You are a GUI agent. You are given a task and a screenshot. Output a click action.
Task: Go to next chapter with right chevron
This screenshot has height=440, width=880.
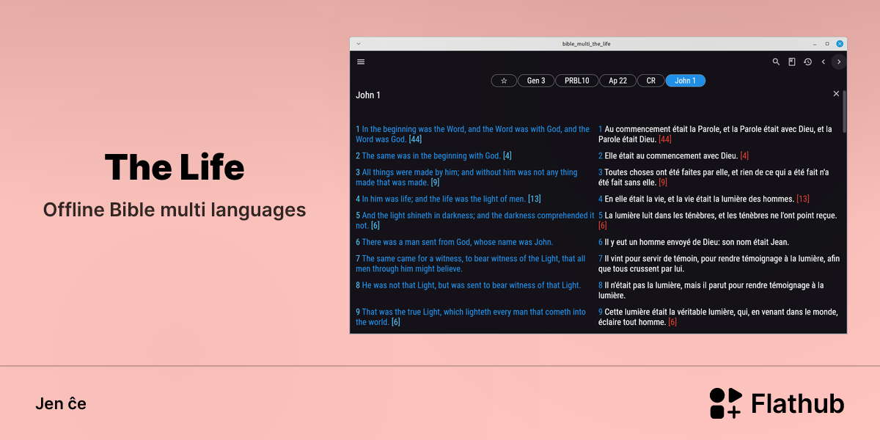pyautogui.click(x=839, y=62)
